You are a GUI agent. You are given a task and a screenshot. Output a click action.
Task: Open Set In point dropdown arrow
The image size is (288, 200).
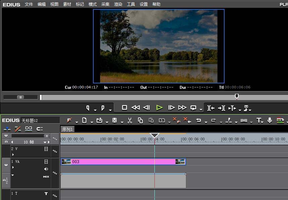tap(95, 110)
